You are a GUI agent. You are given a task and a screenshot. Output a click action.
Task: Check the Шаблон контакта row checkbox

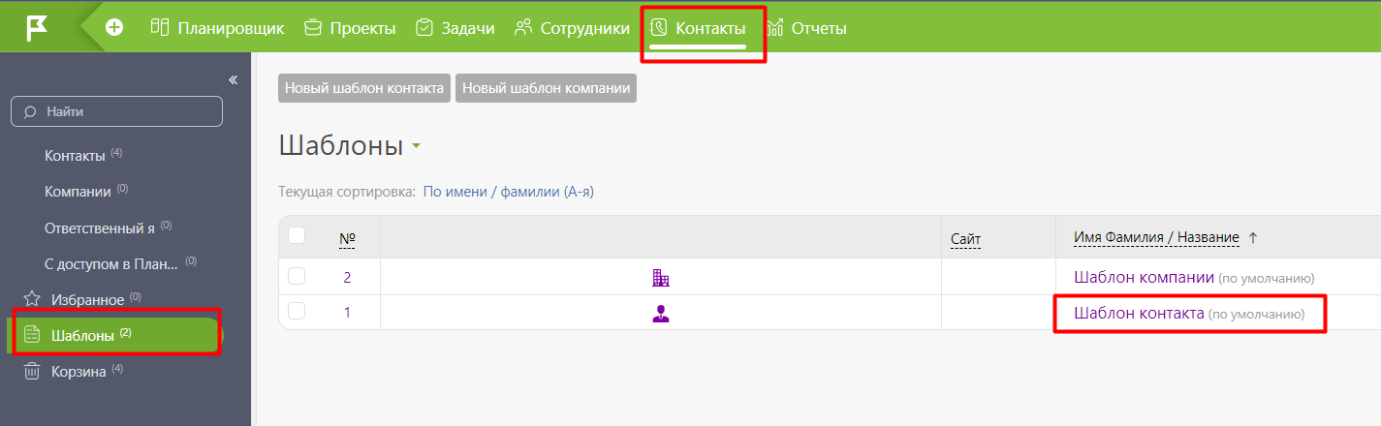(x=298, y=311)
